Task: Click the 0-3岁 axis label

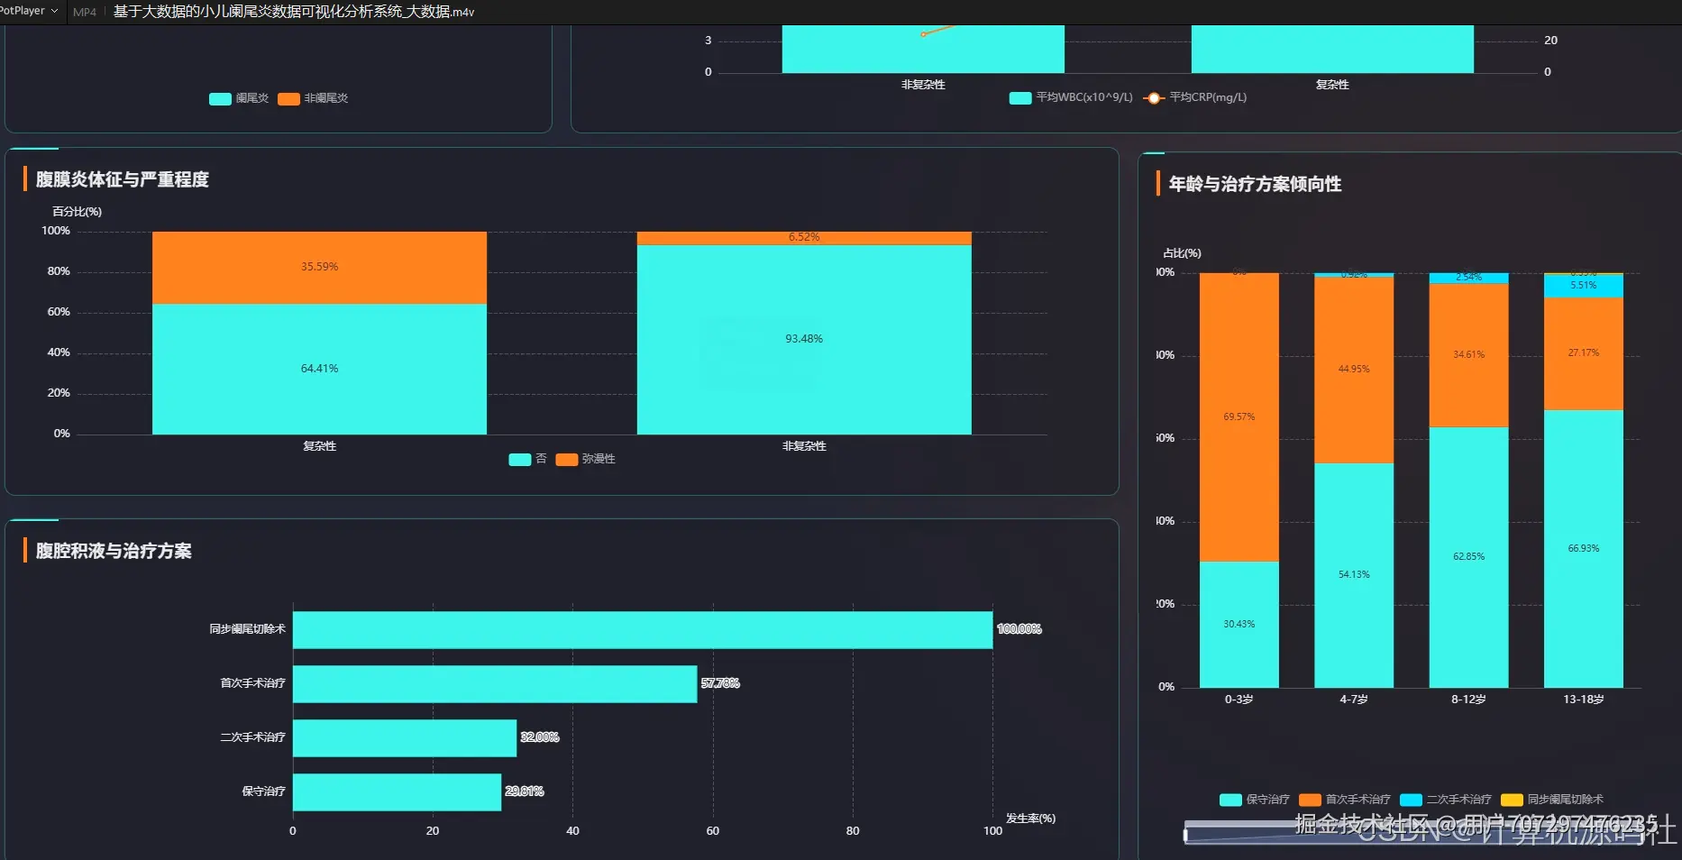Action: (x=1239, y=700)
